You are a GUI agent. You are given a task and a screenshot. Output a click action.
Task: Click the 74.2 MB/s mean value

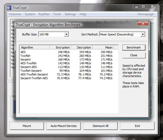(x=106, y=78)
